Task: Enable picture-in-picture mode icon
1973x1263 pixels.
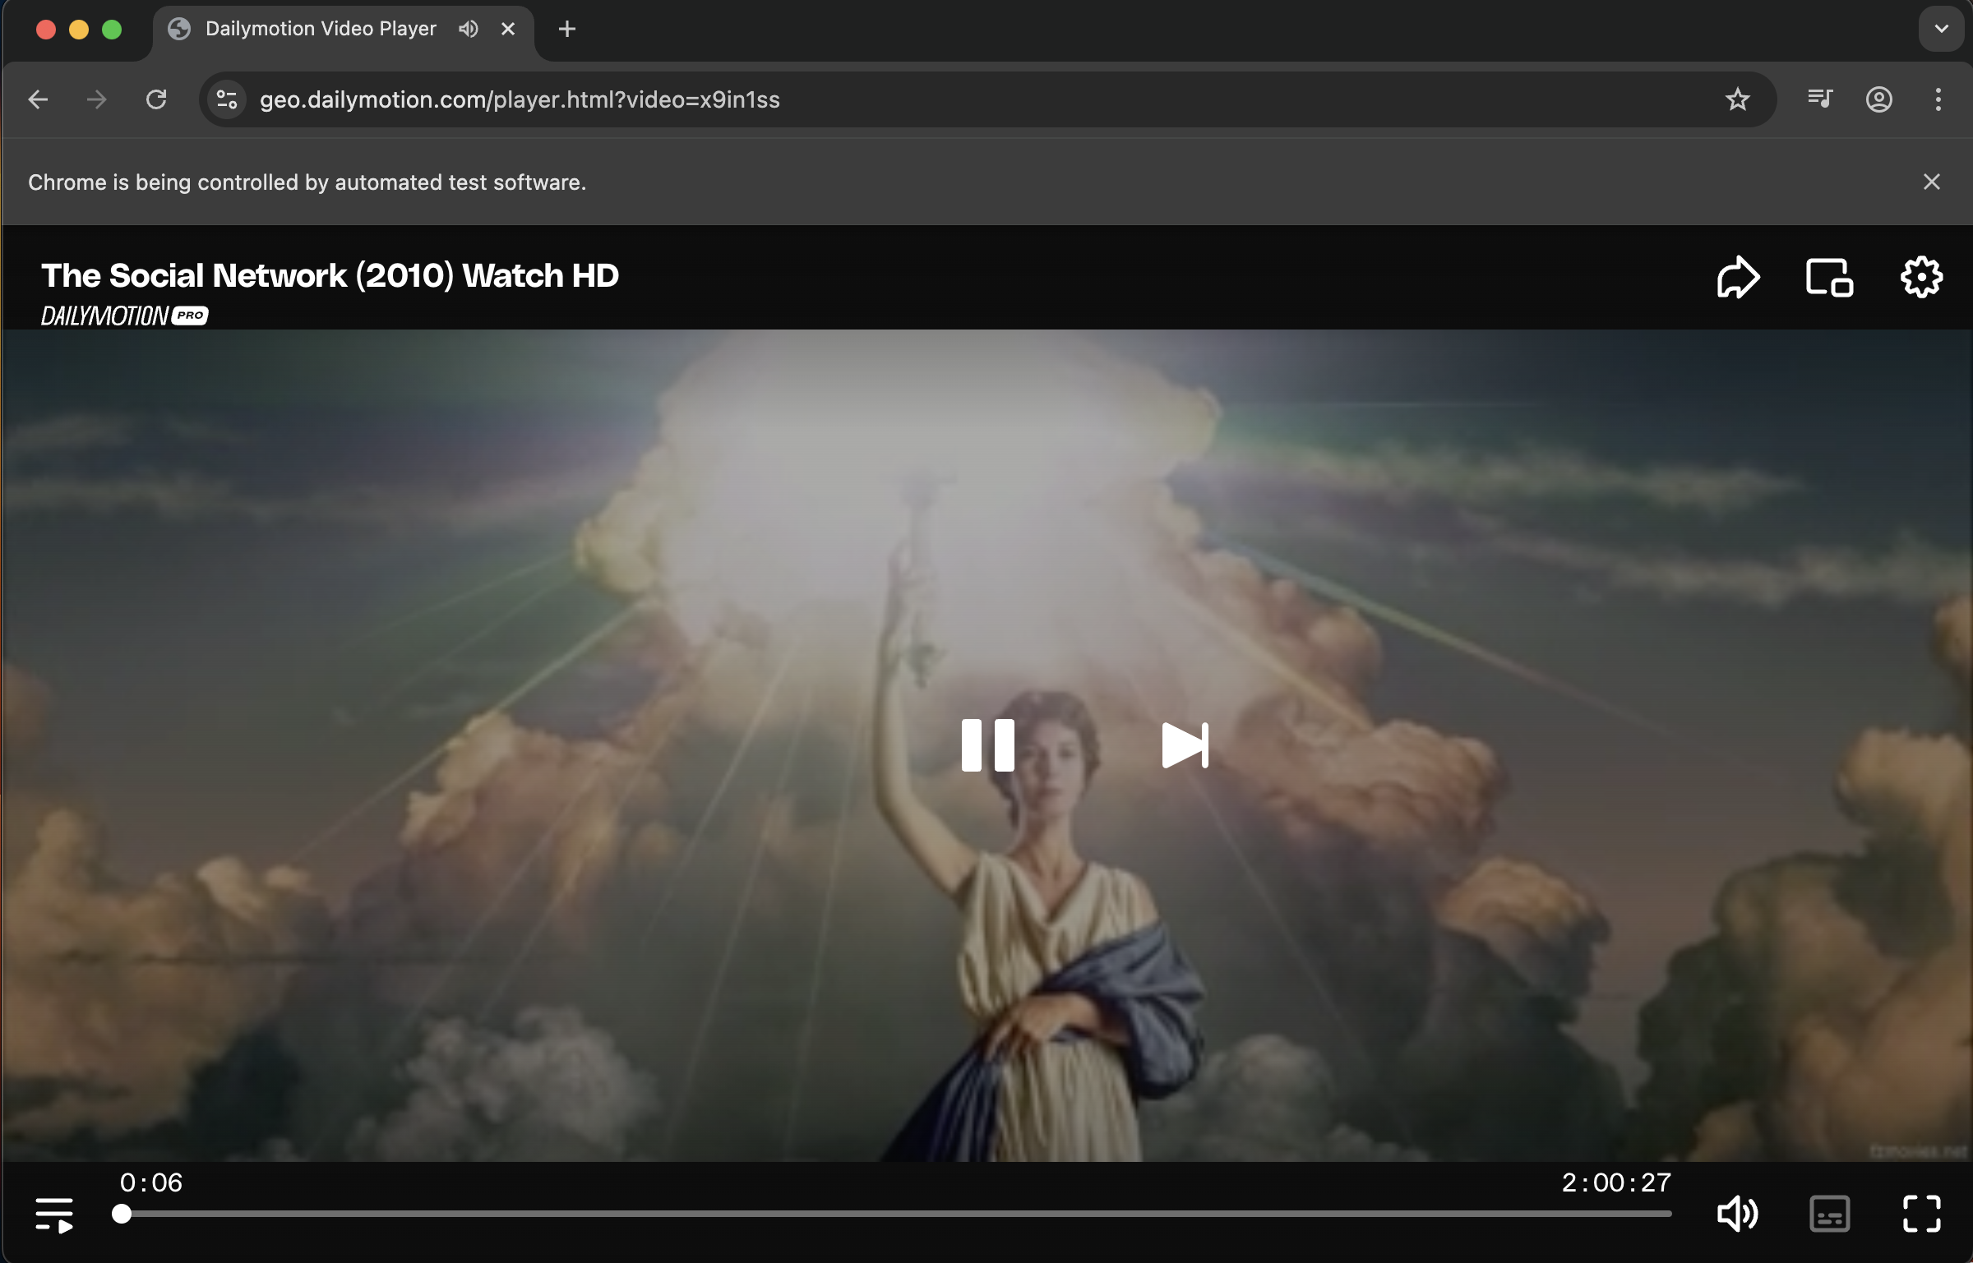Action: tap(1829, 277)
